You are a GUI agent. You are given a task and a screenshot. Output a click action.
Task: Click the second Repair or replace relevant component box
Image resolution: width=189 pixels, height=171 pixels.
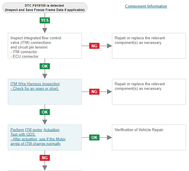tap(149, 92)
